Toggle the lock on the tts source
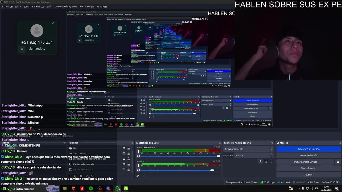 tap(129, 148)
